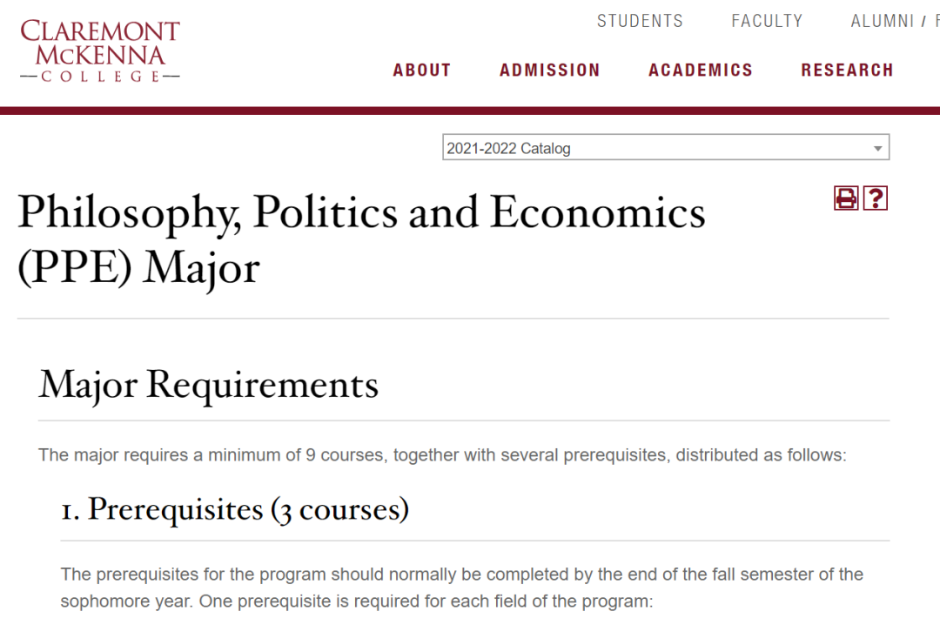Click the paragraph about program prerequisites
Image resolution: width=940 pixels, height=625 pixels.
tap(461, 588)
